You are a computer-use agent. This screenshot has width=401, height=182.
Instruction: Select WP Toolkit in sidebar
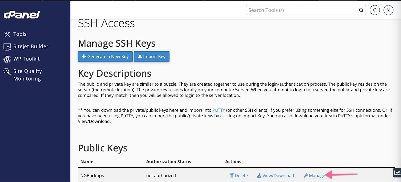tap(26, 59)
